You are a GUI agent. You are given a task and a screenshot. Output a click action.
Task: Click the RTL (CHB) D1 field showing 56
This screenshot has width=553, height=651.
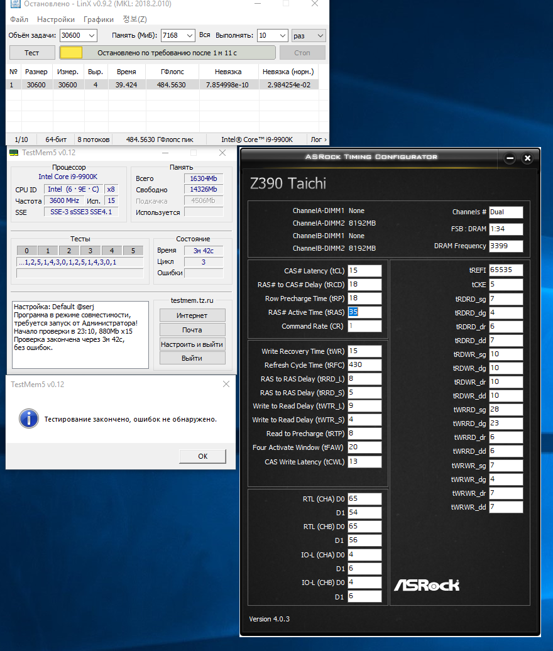[364, 540]
